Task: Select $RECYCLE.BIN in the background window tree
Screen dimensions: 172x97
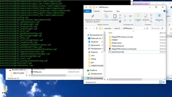Action: 19,73
